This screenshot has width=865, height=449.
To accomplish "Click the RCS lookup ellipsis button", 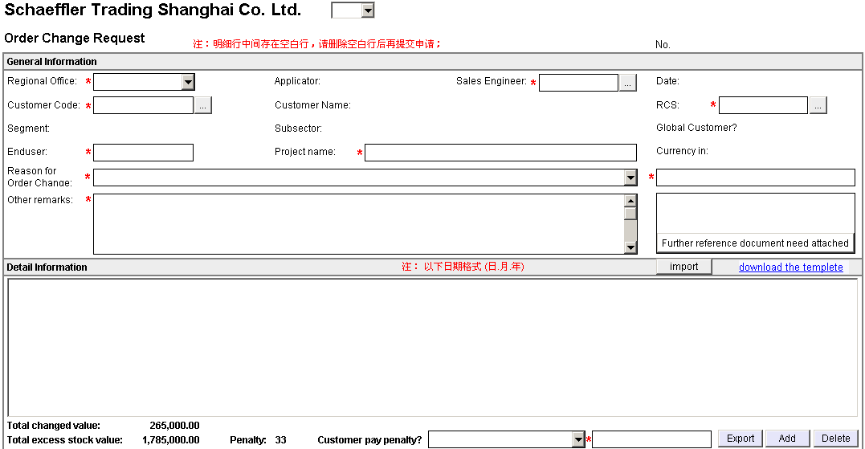I will click(818, 105).
